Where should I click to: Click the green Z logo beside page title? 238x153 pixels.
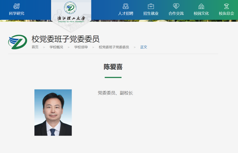[18, 42]
